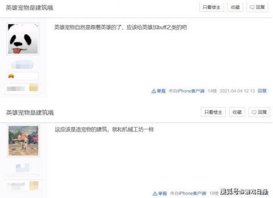Viewport: 273px width, 198px height.
Task: Open the panda avatar profile picture
Action: pos(23,39)
